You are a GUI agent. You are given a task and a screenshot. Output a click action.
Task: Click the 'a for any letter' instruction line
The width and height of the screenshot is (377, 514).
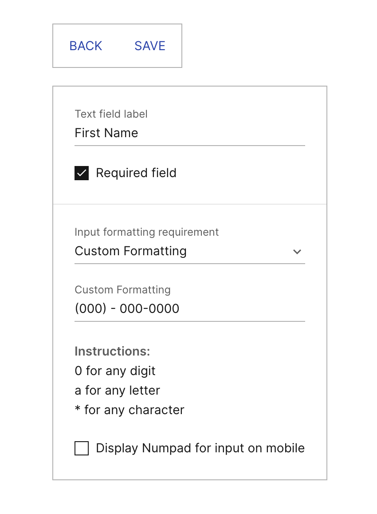point(117,390)
